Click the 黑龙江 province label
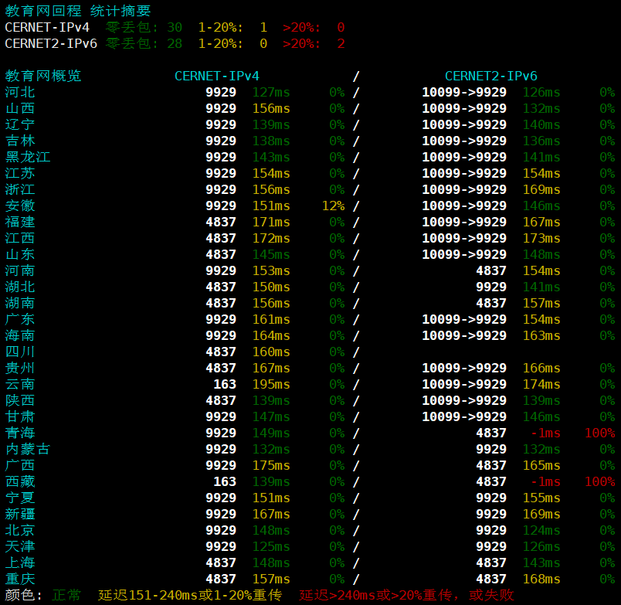The height and width of the screenshot is (605, 621). point(28,157)
